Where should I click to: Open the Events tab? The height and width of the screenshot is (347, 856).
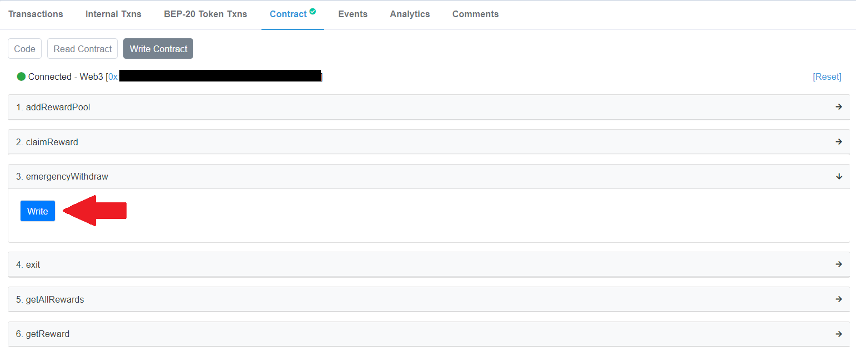(353, 14)
